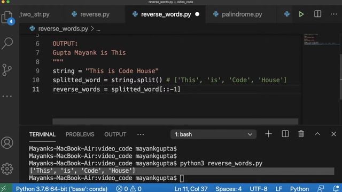Select terminal from 1: bash dropdown
Image resolution: width=342 pixels, height=192 pixels.
tap(213, 134)
